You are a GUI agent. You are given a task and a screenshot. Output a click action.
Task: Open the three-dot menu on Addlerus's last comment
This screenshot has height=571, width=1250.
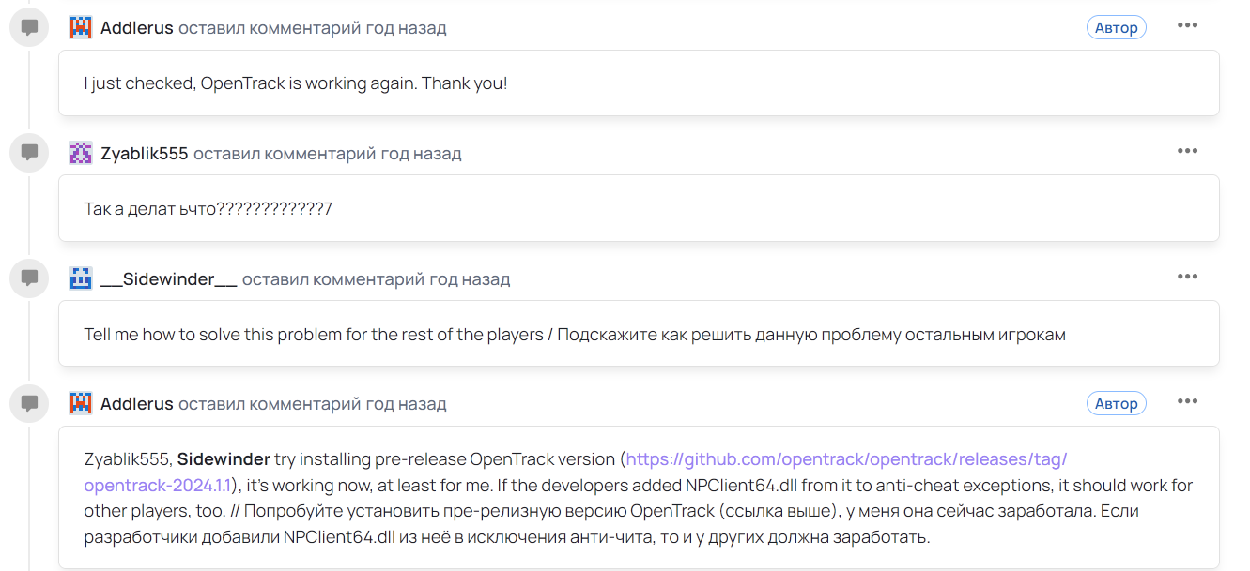[x=1187, y=402]
